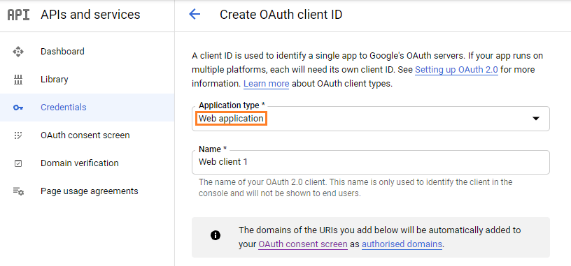Image resolution: width=571 pixels, height=266 pixels.
Task: Click the Create OAuth client ID title
Action: click(281, 15)
